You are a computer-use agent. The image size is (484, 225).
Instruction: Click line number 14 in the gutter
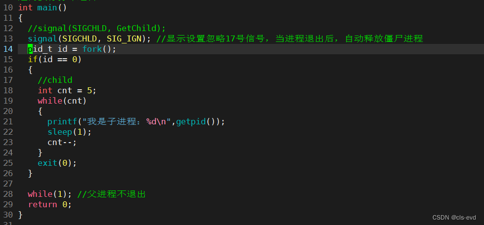[x=8, y=49]
